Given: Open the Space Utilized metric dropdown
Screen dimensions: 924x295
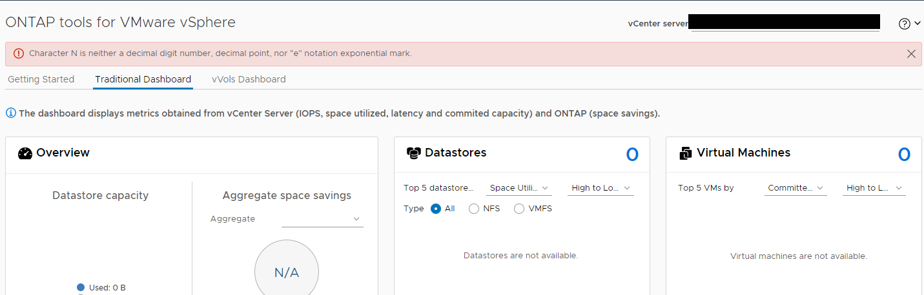Looking at the screenshot, I should 519,188.
